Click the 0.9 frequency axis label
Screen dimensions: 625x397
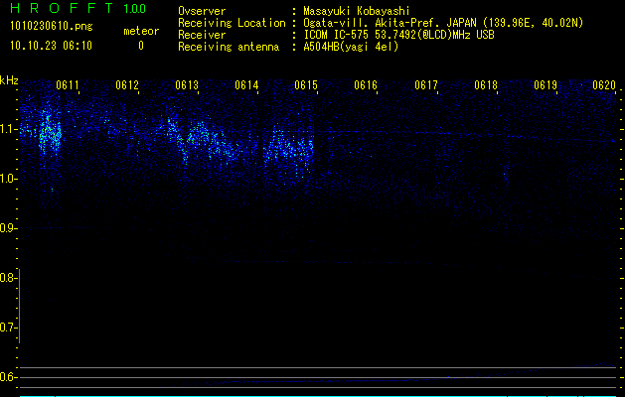coord(7,228)
